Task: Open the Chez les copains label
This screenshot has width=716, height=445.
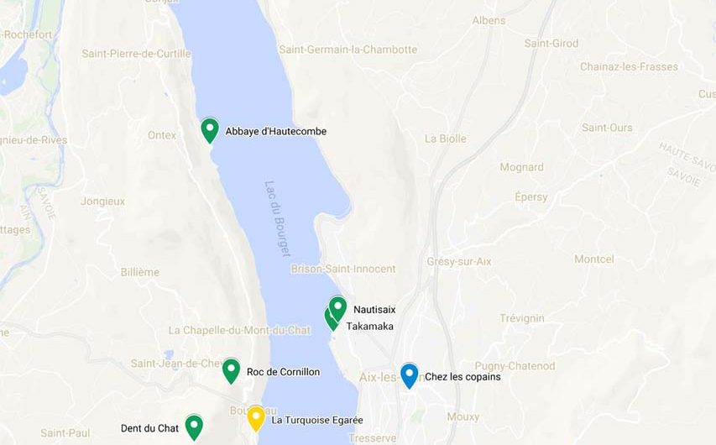Action: tap(463, 377)
